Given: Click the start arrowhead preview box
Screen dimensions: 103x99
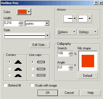Looking at the screenshot, I should point(68,18).
